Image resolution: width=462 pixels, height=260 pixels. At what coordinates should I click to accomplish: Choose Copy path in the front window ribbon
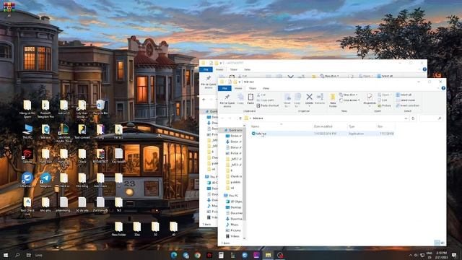coord(265,100)
